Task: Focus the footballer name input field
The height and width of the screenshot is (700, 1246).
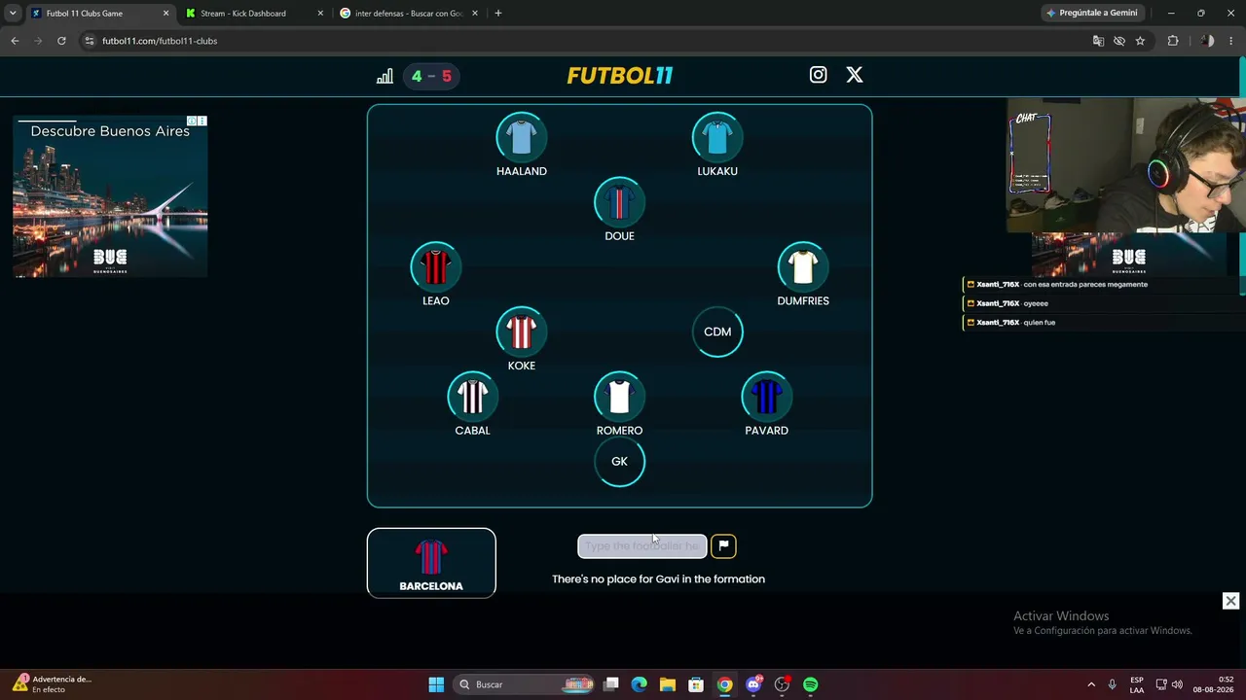Action: [642, 546]
